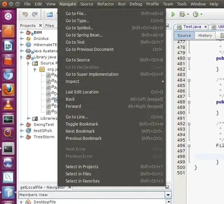224x204 pixels.
Task: Click the Droidus project icon
Action: tap(29, 39)
